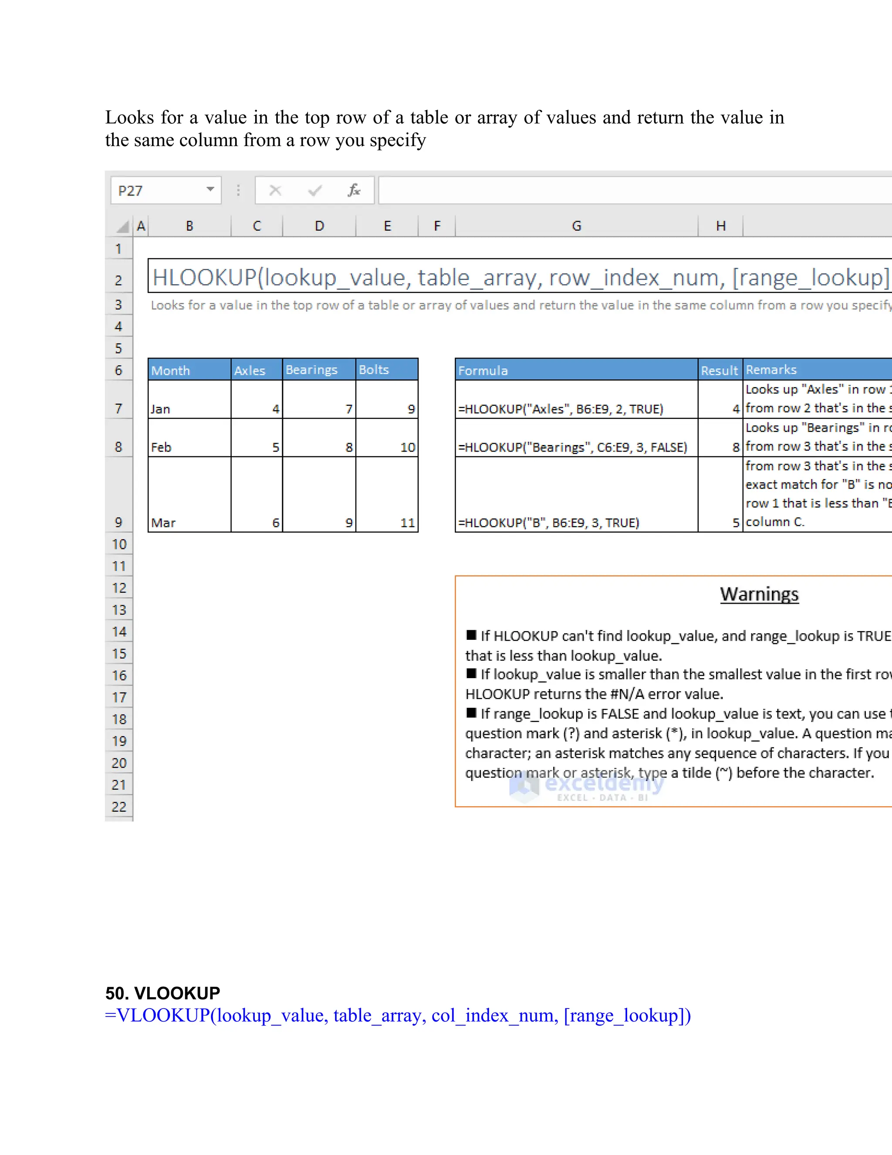Open the Name Box dropdown arrow
Screen dimensions: 892x1155
coord(210,190)
